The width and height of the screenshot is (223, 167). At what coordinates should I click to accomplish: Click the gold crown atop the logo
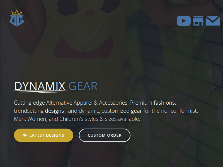[x=17, y=13]
